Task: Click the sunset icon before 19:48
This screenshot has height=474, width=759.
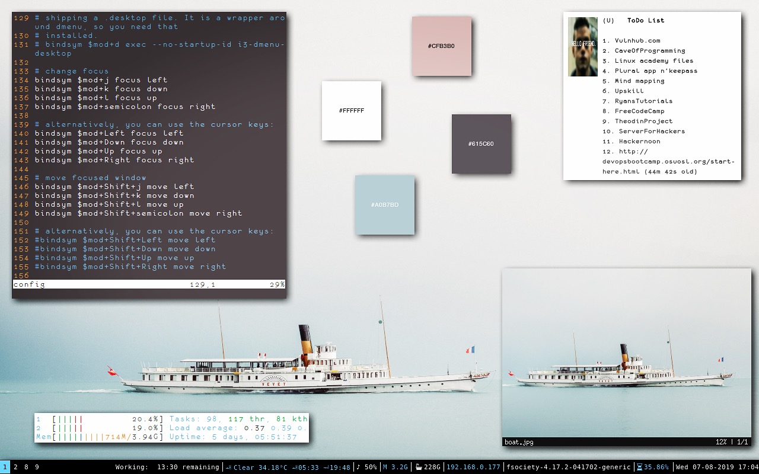Action: coord(326,467)
